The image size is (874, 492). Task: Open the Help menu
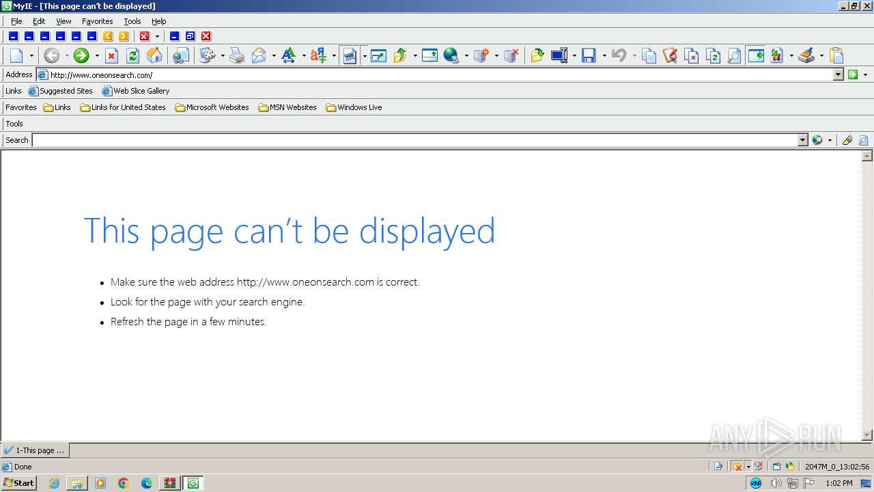tap(159, 21)
